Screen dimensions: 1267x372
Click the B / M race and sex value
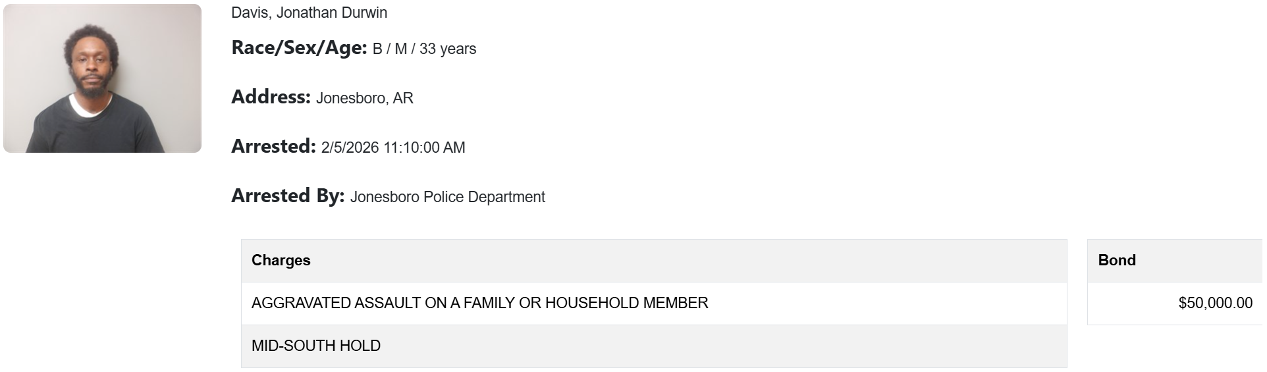click(x=390, y=49)
